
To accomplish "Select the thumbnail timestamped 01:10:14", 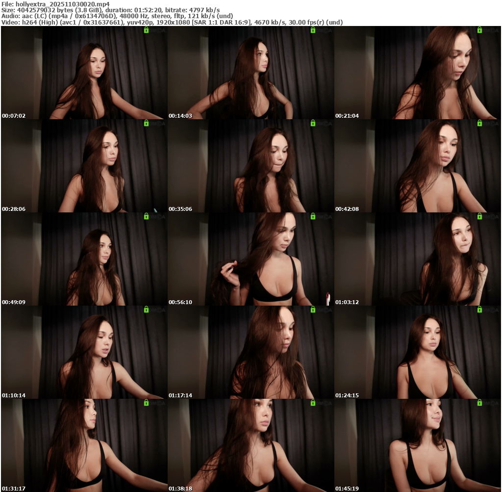I will [84, 352].
